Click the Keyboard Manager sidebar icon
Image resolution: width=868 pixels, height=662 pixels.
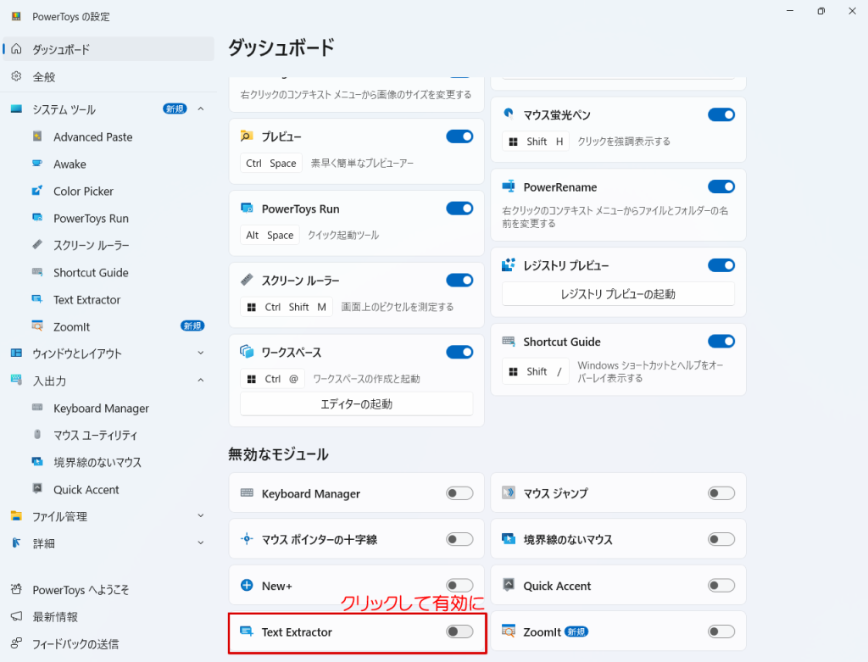coord(37,408)
